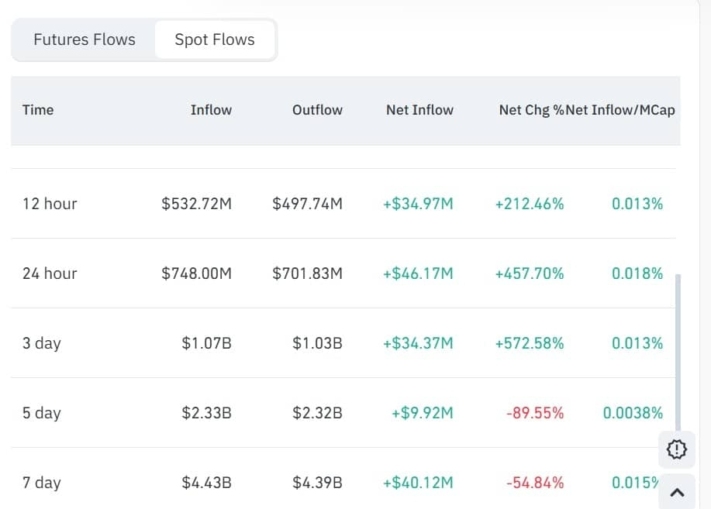Image resolution: width=711 pixels, height=509 pixels.
Task: Sort by the Outflow column header
Action: 317,110
